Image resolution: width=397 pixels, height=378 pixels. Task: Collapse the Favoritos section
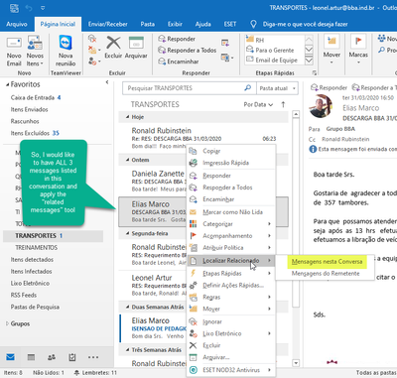tap(7, 85)
